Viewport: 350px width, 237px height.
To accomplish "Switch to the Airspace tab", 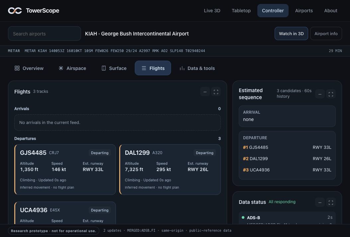I will [72, 68].
